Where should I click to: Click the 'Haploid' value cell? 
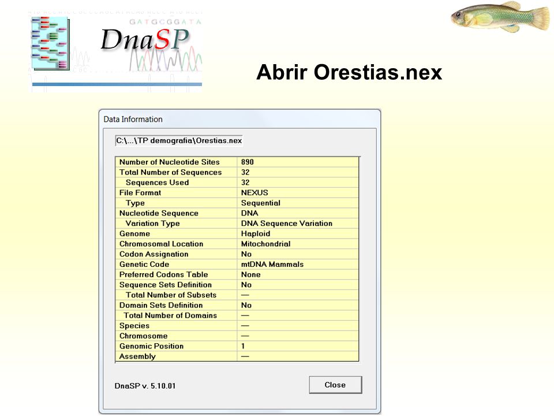(256, 234)
